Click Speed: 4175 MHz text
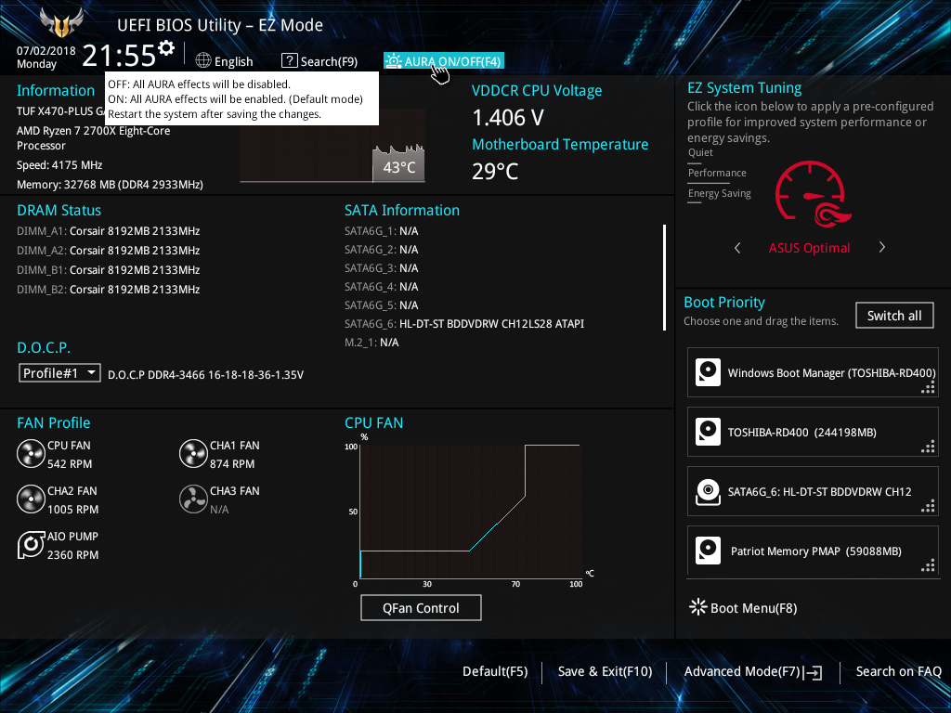This screenshot has width=951, height=713. tap(59, 165)
